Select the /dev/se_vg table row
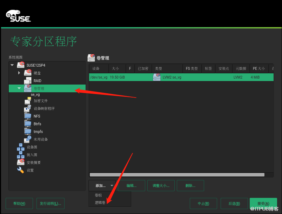 (x=181, y=77)
